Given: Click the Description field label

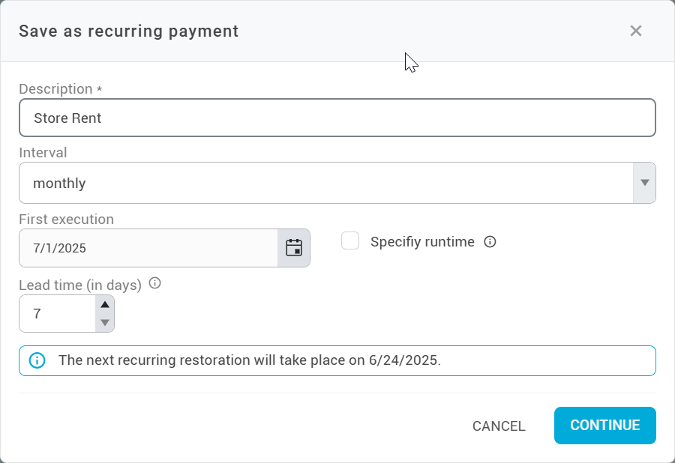Looking at the screenshot, I should point(55,89).
